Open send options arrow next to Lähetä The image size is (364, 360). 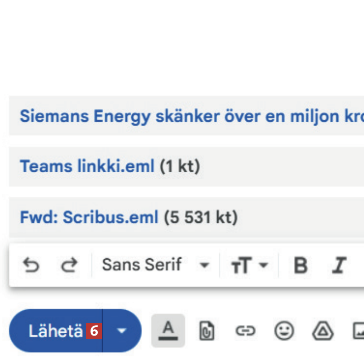[x=121, y=331]
